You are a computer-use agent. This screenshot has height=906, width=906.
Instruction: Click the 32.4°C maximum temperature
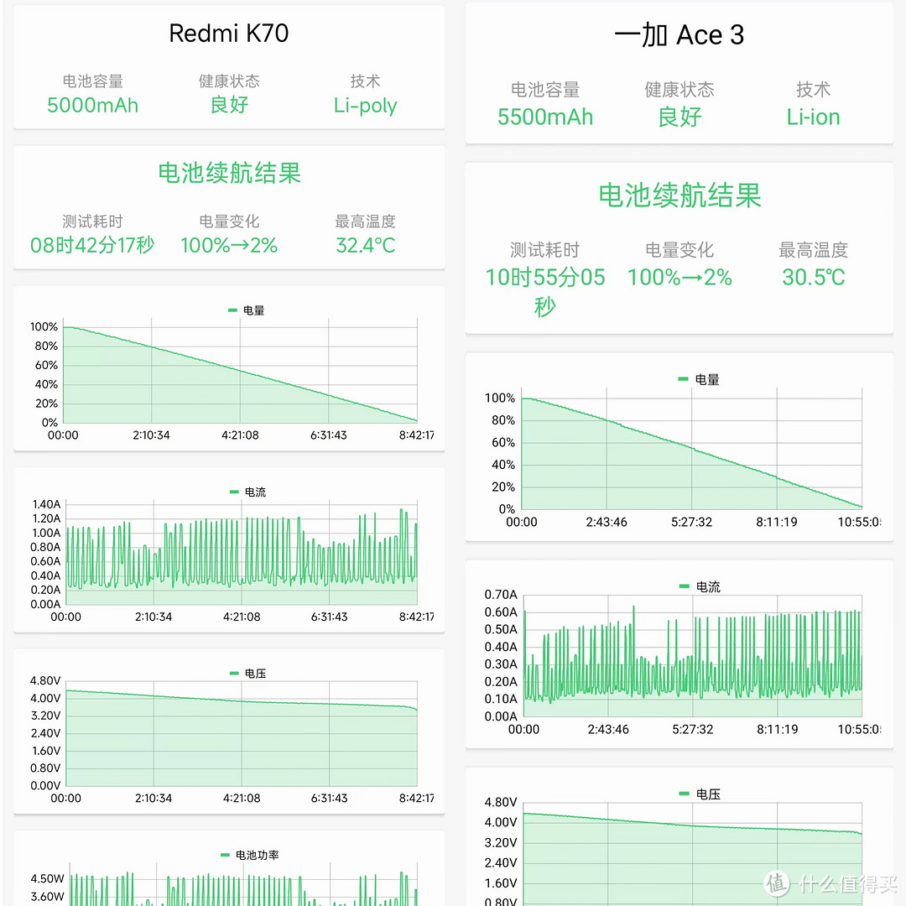point(365,245)
